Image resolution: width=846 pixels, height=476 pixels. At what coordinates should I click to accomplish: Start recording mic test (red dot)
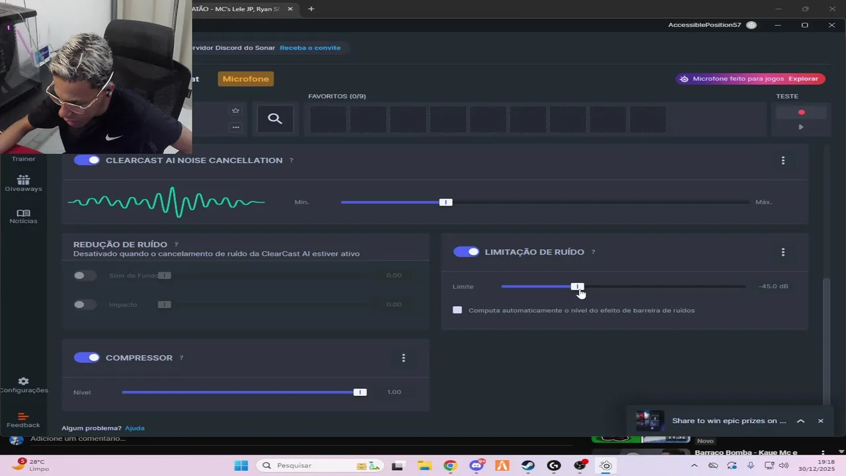[x=801, y=112]
